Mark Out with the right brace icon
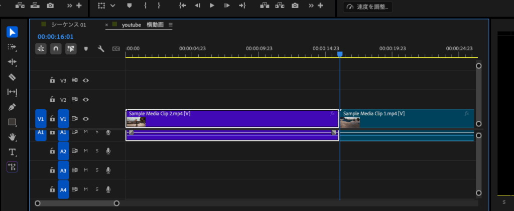Screen dimensions: 514x211 (159, 6)
